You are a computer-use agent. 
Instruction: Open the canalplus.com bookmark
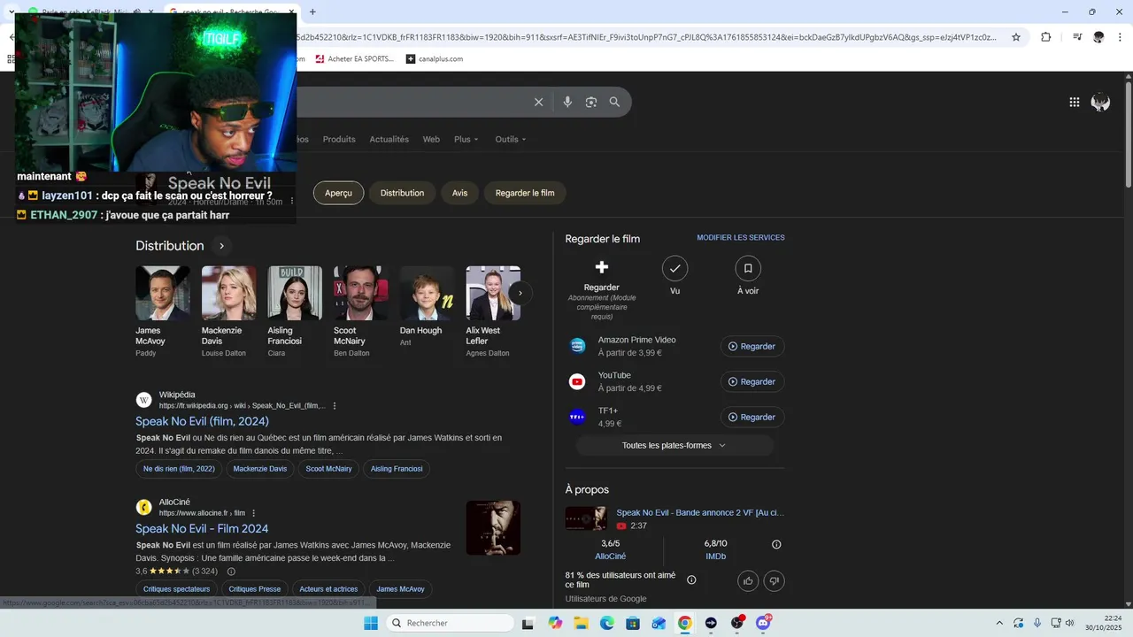pos(435,59)
